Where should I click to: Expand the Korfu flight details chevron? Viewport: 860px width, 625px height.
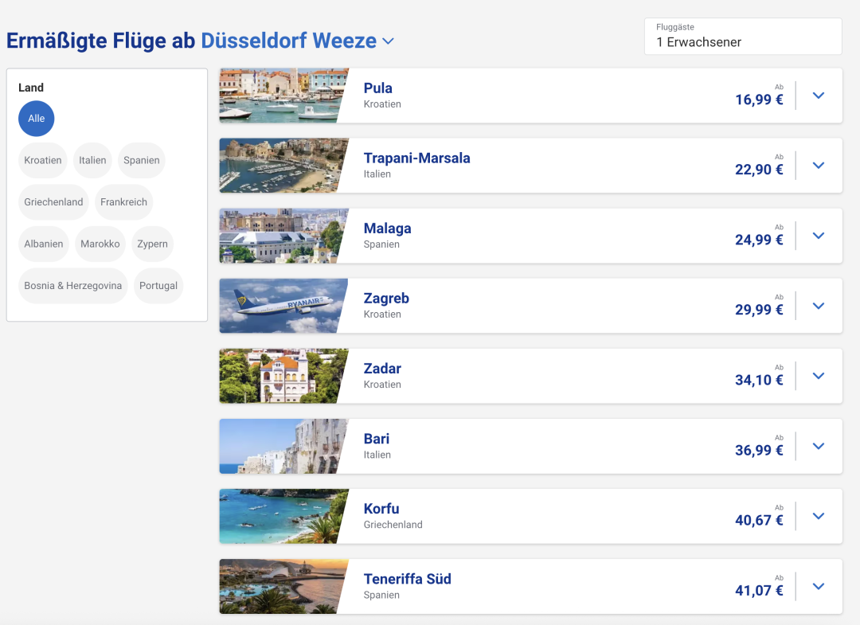[819, 517]
